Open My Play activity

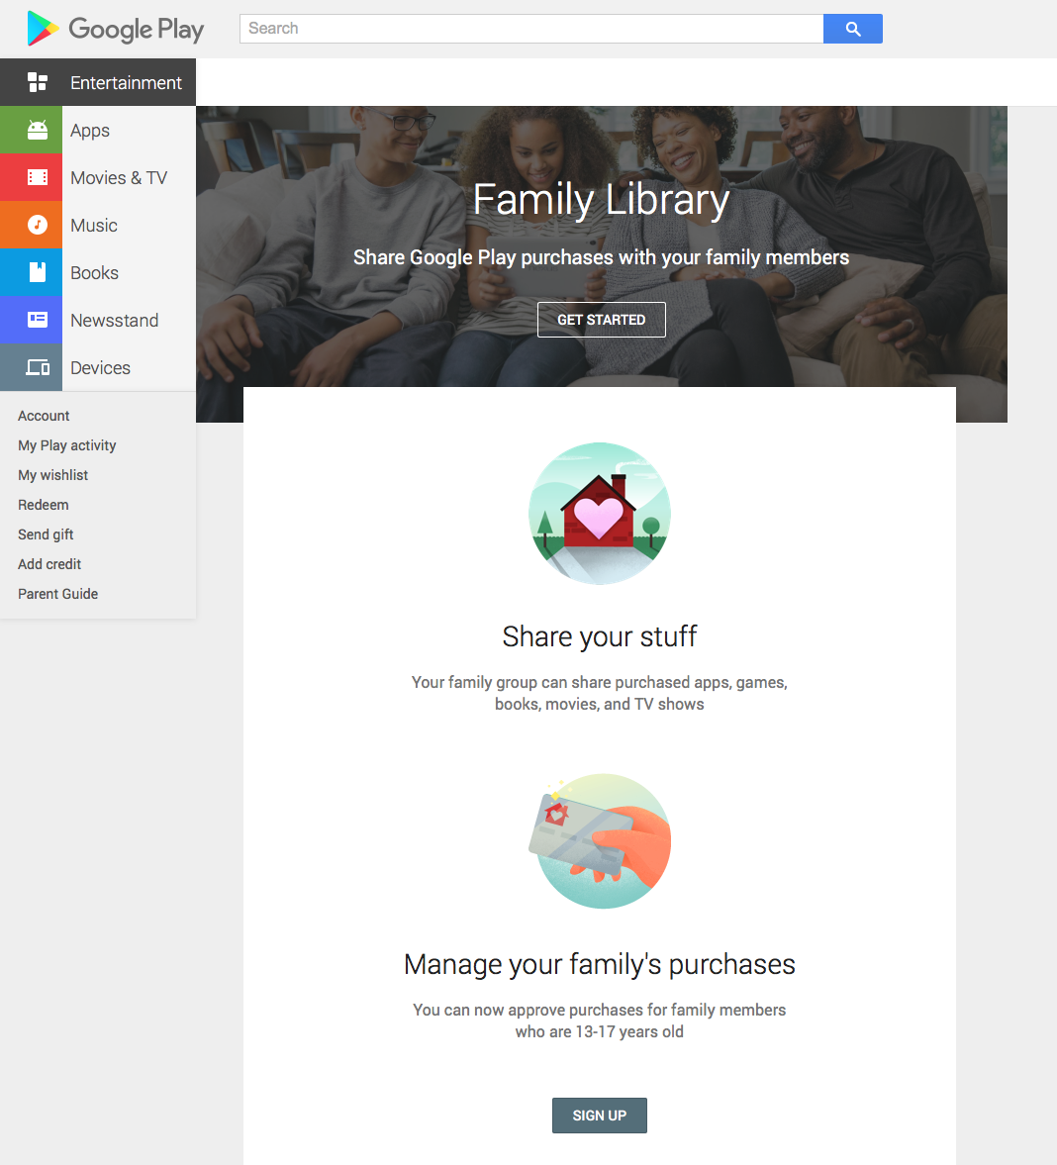[x=67, y=445]
